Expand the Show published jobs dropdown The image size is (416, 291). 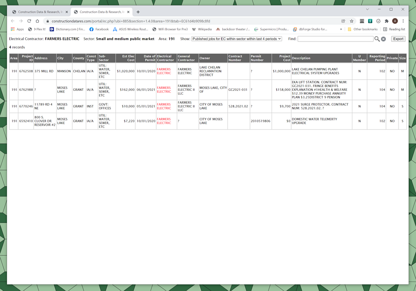coord(236,39)
